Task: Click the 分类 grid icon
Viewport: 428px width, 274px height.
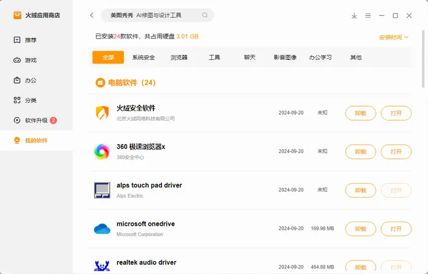Action: point(17,100)
